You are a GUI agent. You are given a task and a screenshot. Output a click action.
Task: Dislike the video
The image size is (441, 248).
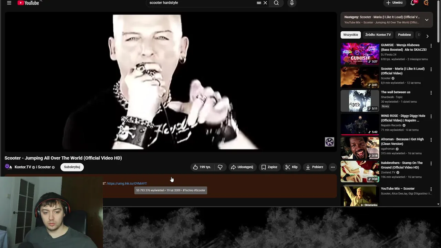(x=220, y=167)
